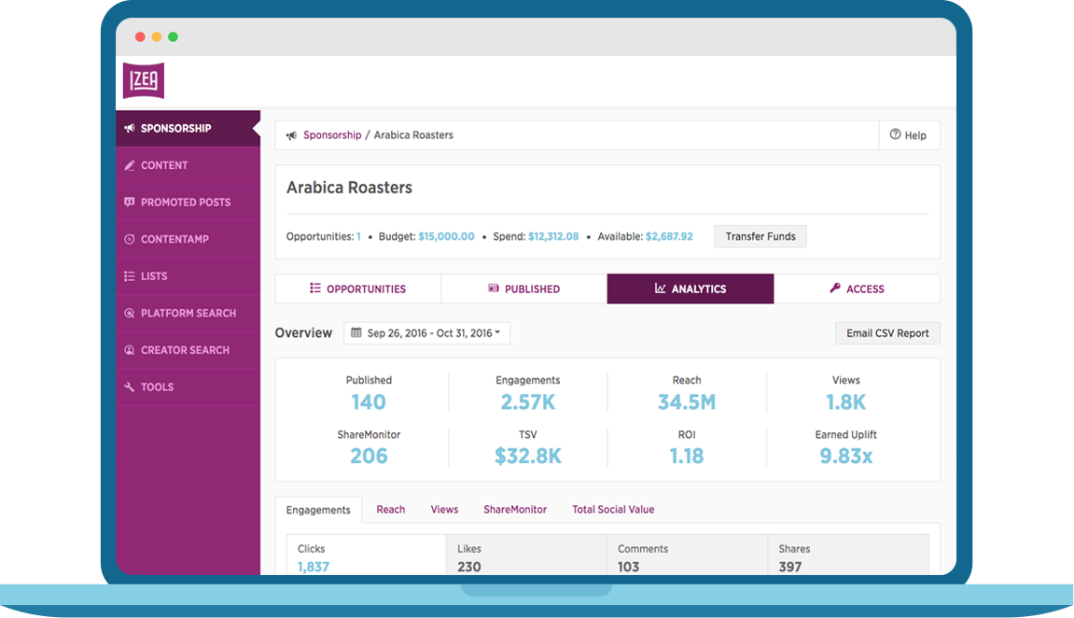Open ContentAmp from the sidebar

click(x=188, y=239)
